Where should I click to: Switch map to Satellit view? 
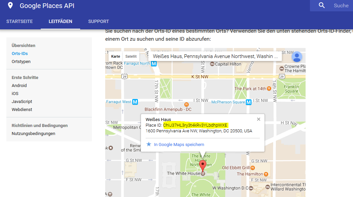pyautogui.click(x=131, y=56)
